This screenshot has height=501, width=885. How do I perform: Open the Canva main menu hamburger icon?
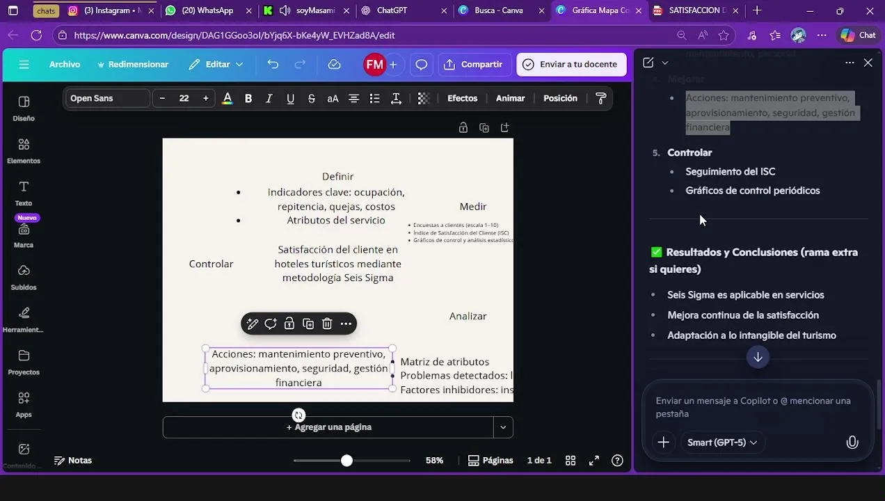click(x=24, y=64)
